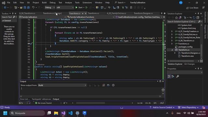Select packages.config in Solution Explorer
This screenshot has height=117, width=208.
click(185, 47)
